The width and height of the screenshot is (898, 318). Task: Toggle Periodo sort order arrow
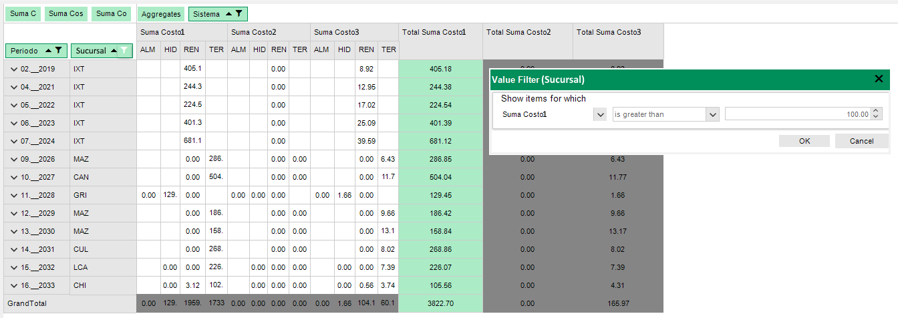[48, 50]
